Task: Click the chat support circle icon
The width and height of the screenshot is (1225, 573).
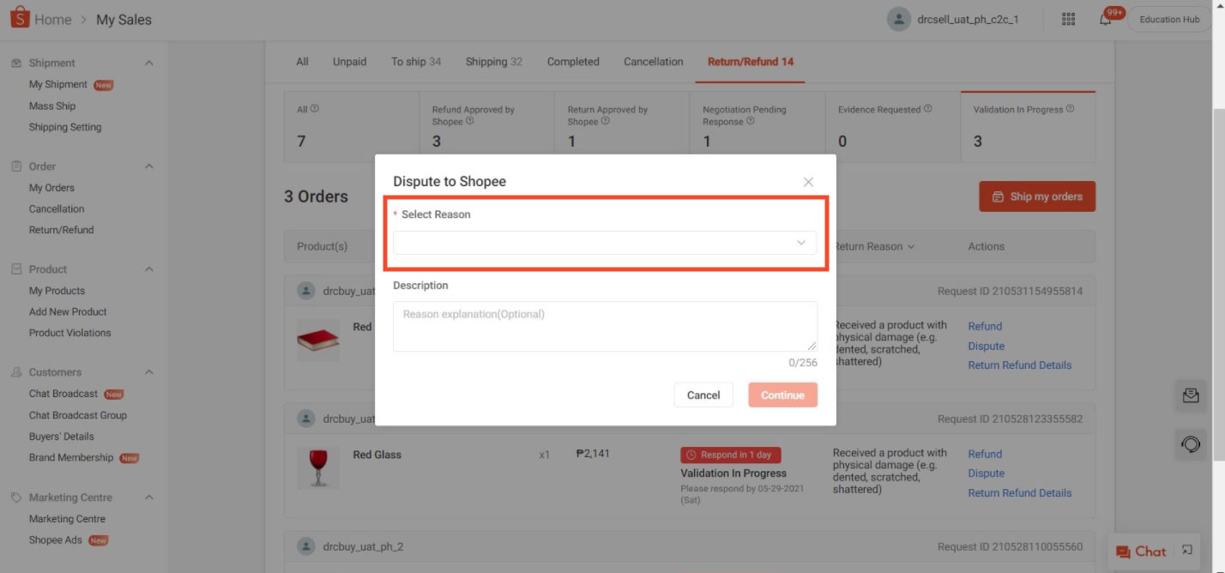Action: [x=1191, y=444]
